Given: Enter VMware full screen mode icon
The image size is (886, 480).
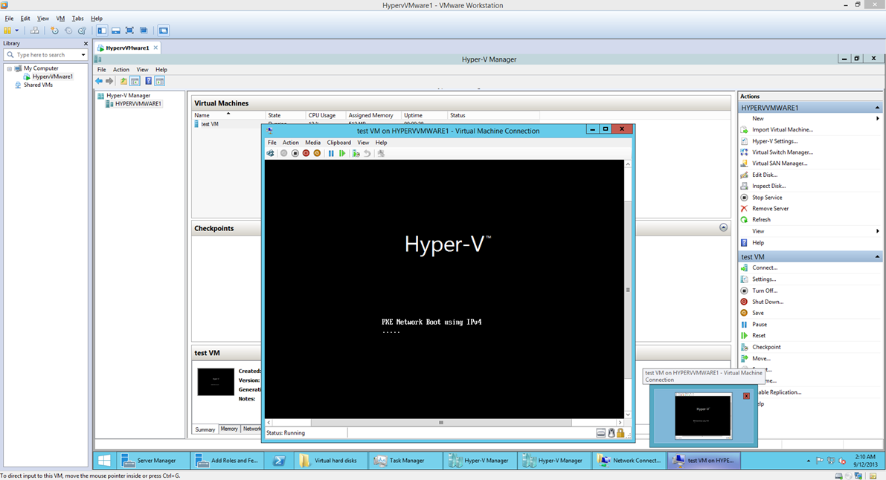Looking at the screenshot, I should coord(130,30).
